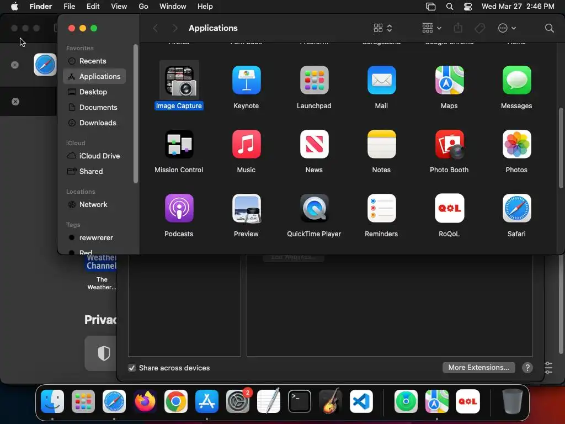Viewport: 565px width, 424px height.
Task: Select the RoQoL app in Finder window
Action: 449,208
